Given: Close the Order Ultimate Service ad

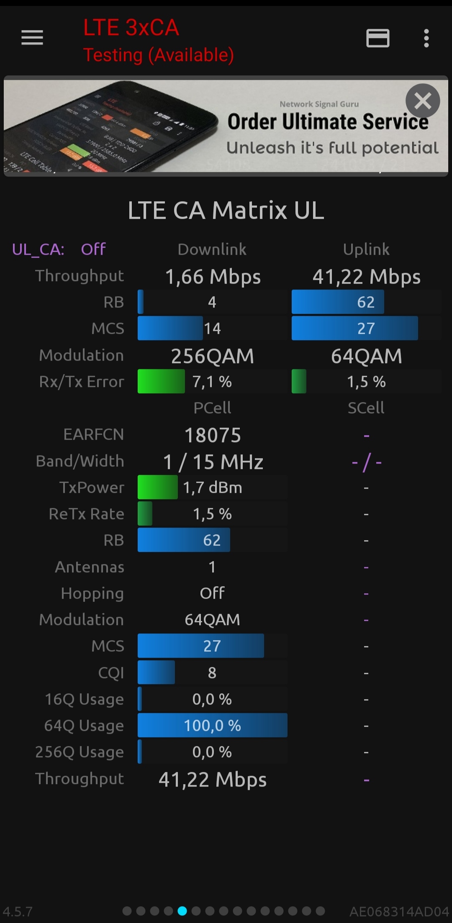Looking at the screenshot, I should [x=422, y=101].
